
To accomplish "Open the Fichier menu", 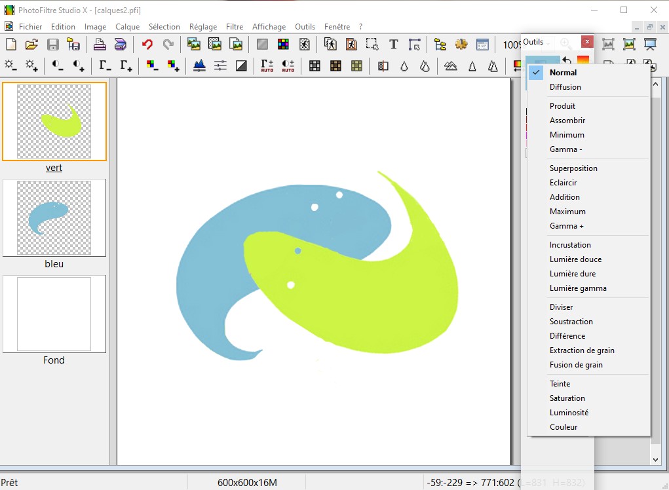I will tap(30, 27).
